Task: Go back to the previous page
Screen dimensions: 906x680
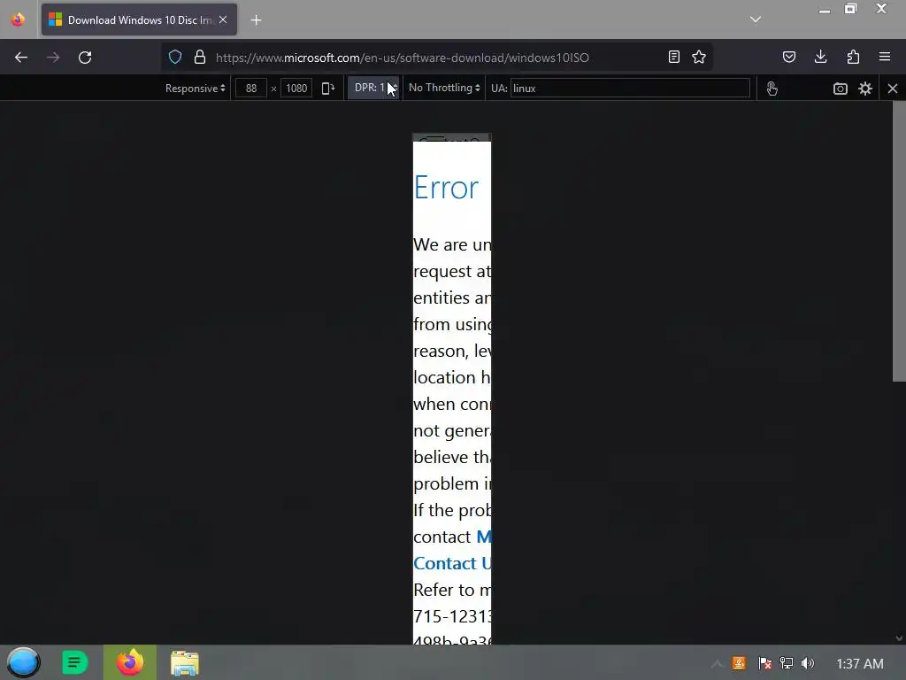Action: tap(21, 58)
